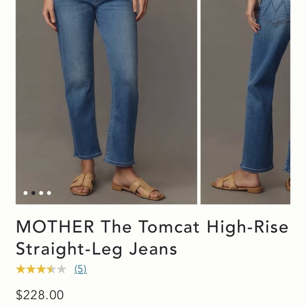Open the side-view jeans product photo

click(245, 102)
